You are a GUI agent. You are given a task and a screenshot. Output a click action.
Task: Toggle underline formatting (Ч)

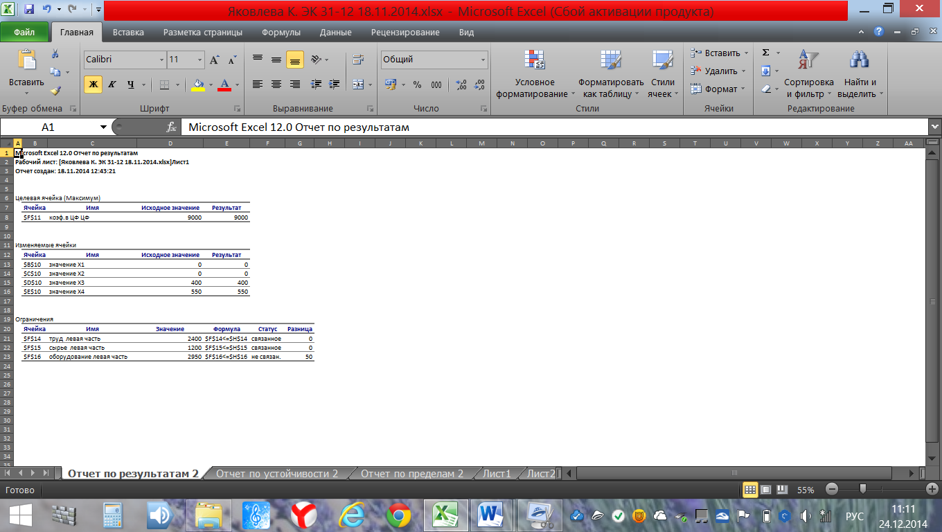(x=130, y=85)
